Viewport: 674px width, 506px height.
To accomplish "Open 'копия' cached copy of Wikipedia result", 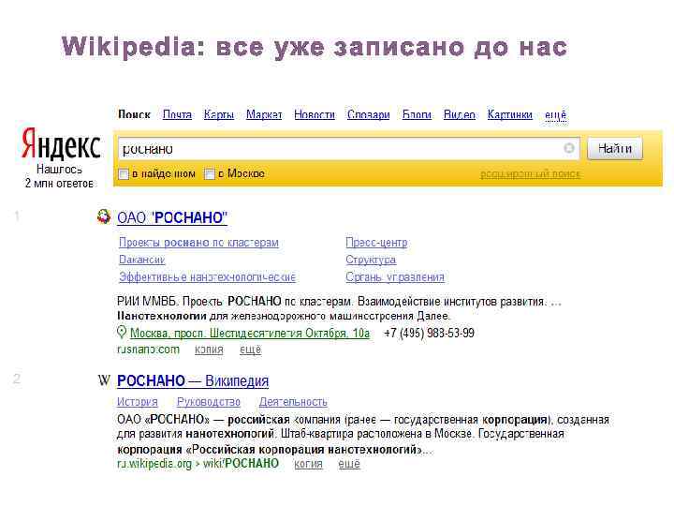I will 308,464.
